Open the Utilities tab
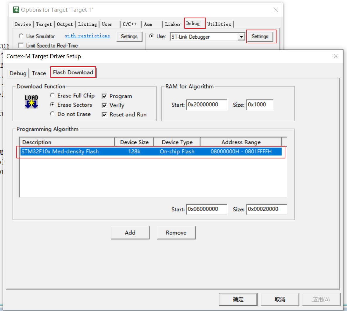Viewport: 347px width, 311px height. (x=219, y=24)
